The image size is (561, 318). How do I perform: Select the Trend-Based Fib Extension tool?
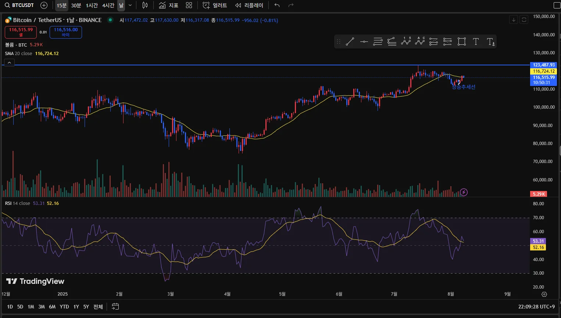[392, 42]
